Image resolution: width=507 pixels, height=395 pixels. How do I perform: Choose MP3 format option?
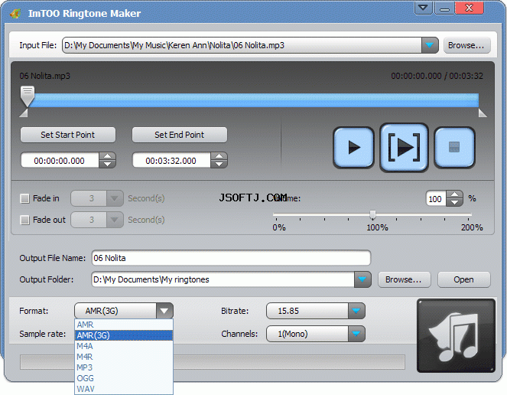(124, 367)
